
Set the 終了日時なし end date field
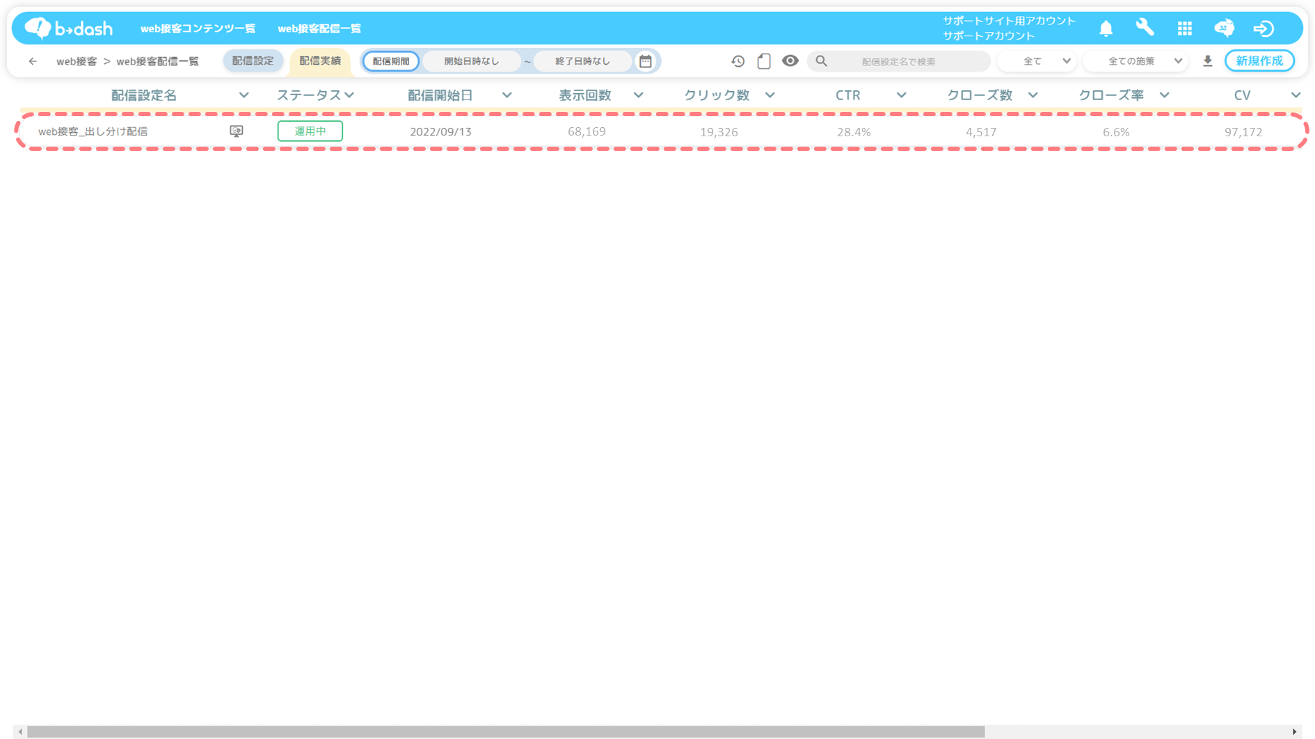coord(582,61)
